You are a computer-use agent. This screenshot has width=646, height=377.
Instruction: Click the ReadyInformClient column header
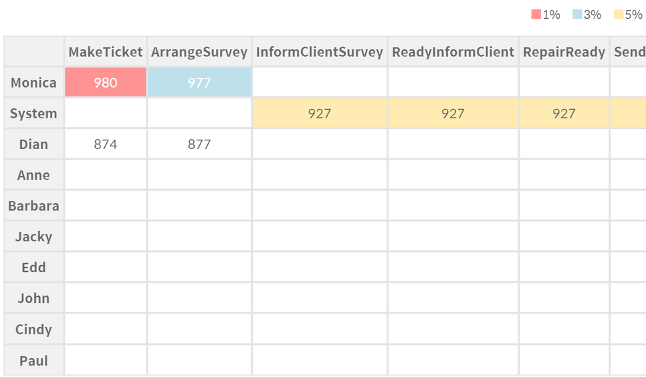pyautogui.click(x=453, y=52)
